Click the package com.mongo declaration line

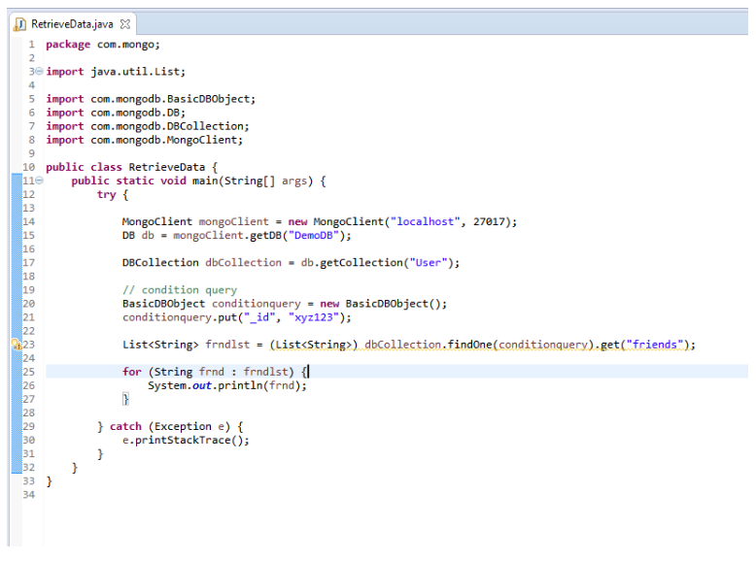tap(103, 45)
